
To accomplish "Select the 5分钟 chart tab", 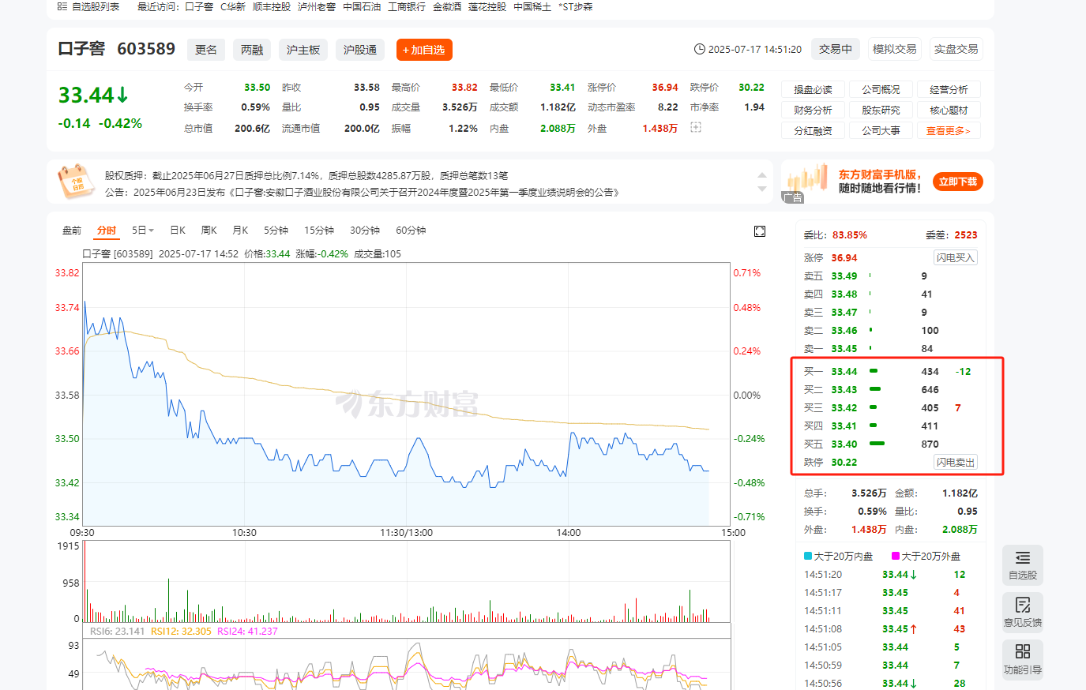I will (276, 231).
